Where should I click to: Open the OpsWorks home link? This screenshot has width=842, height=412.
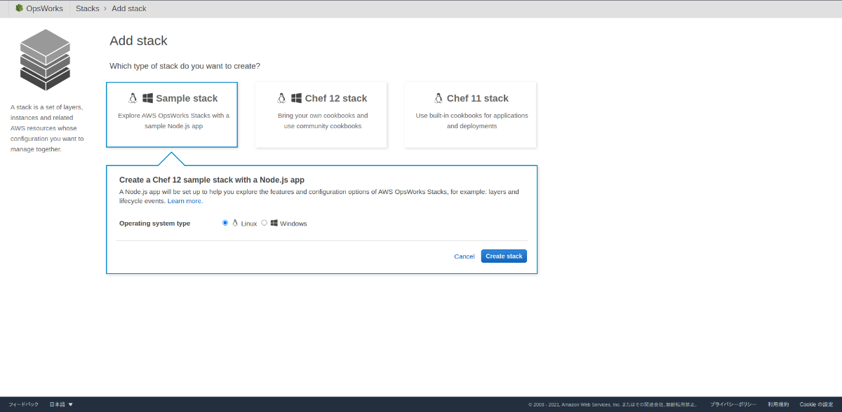(44, 8)
